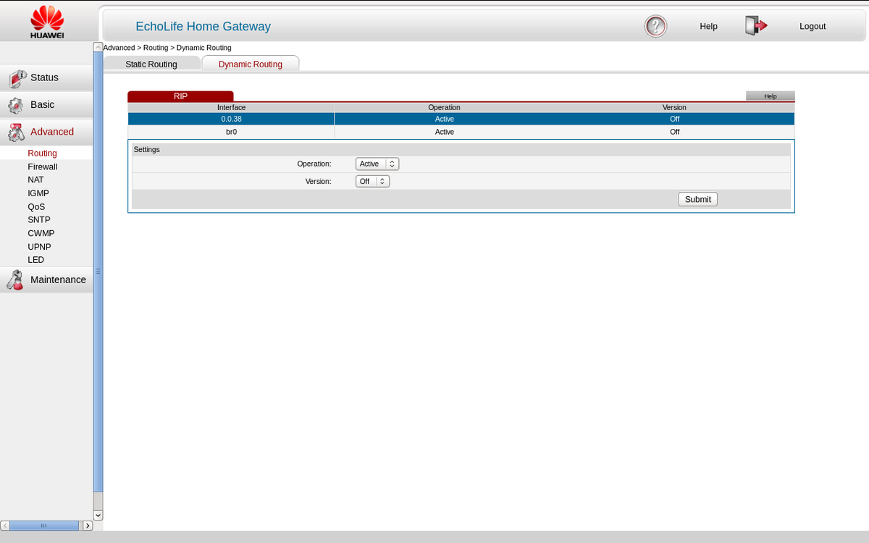Image resolution: width=869 pixels, height=543 pixels.
Task: Open the UPNP configuration page
Action: point(39,246)
